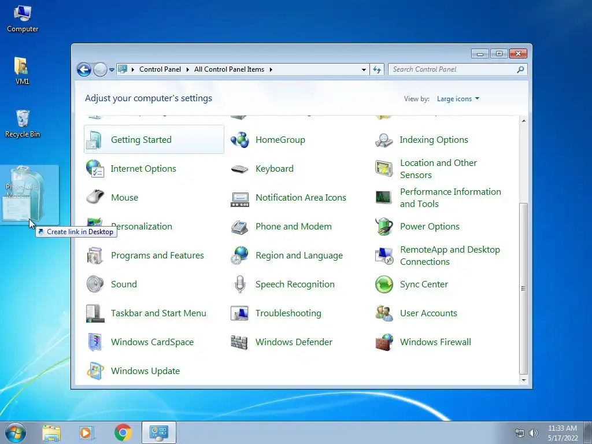This screenshot has width=592, height=444.
Task: Expand the arrow after Control Panel breadcrumb
Action: [x=188, y=69]
